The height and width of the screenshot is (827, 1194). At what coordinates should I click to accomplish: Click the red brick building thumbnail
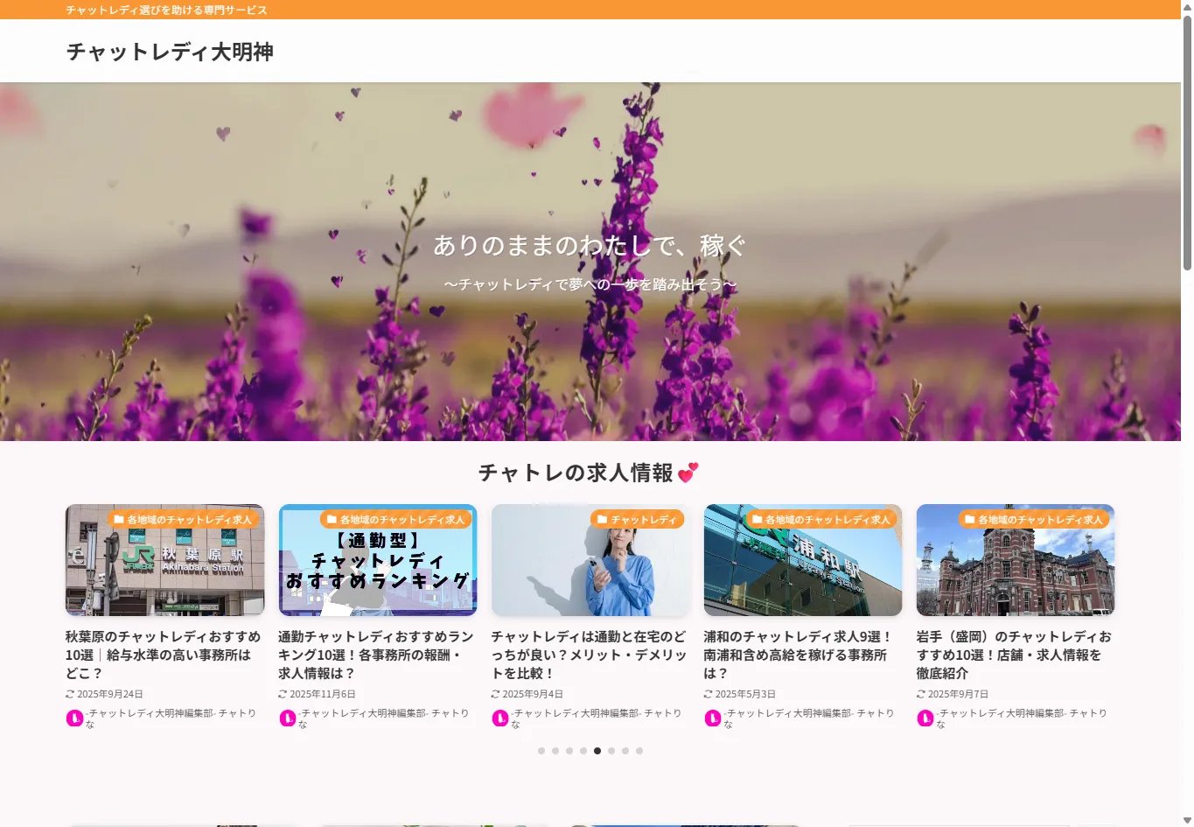[1015, 569]
